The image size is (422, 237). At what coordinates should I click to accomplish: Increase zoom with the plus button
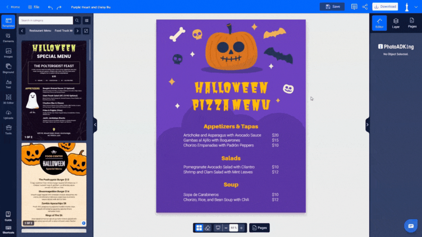click(241, 228)
